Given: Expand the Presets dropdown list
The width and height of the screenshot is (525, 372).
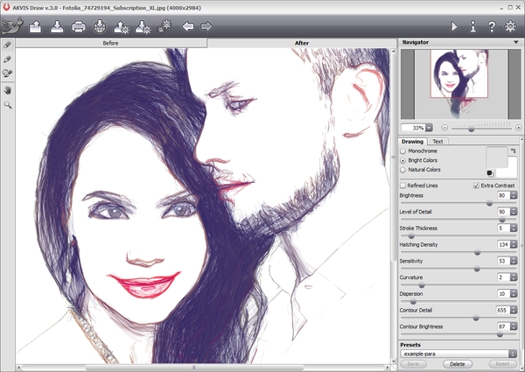Looking at the screenshot, I should coord(514,353).
